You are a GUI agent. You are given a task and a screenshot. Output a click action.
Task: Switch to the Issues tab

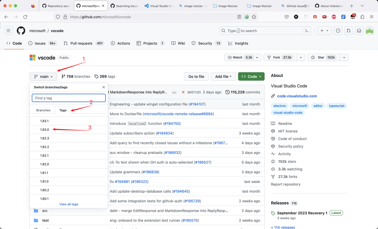(x=42, y=43)
